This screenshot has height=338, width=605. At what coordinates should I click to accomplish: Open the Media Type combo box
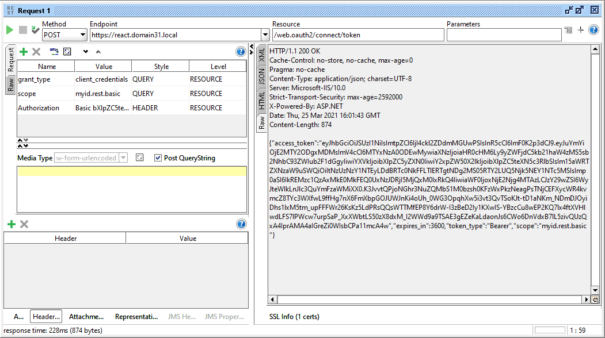coord(123,158)
